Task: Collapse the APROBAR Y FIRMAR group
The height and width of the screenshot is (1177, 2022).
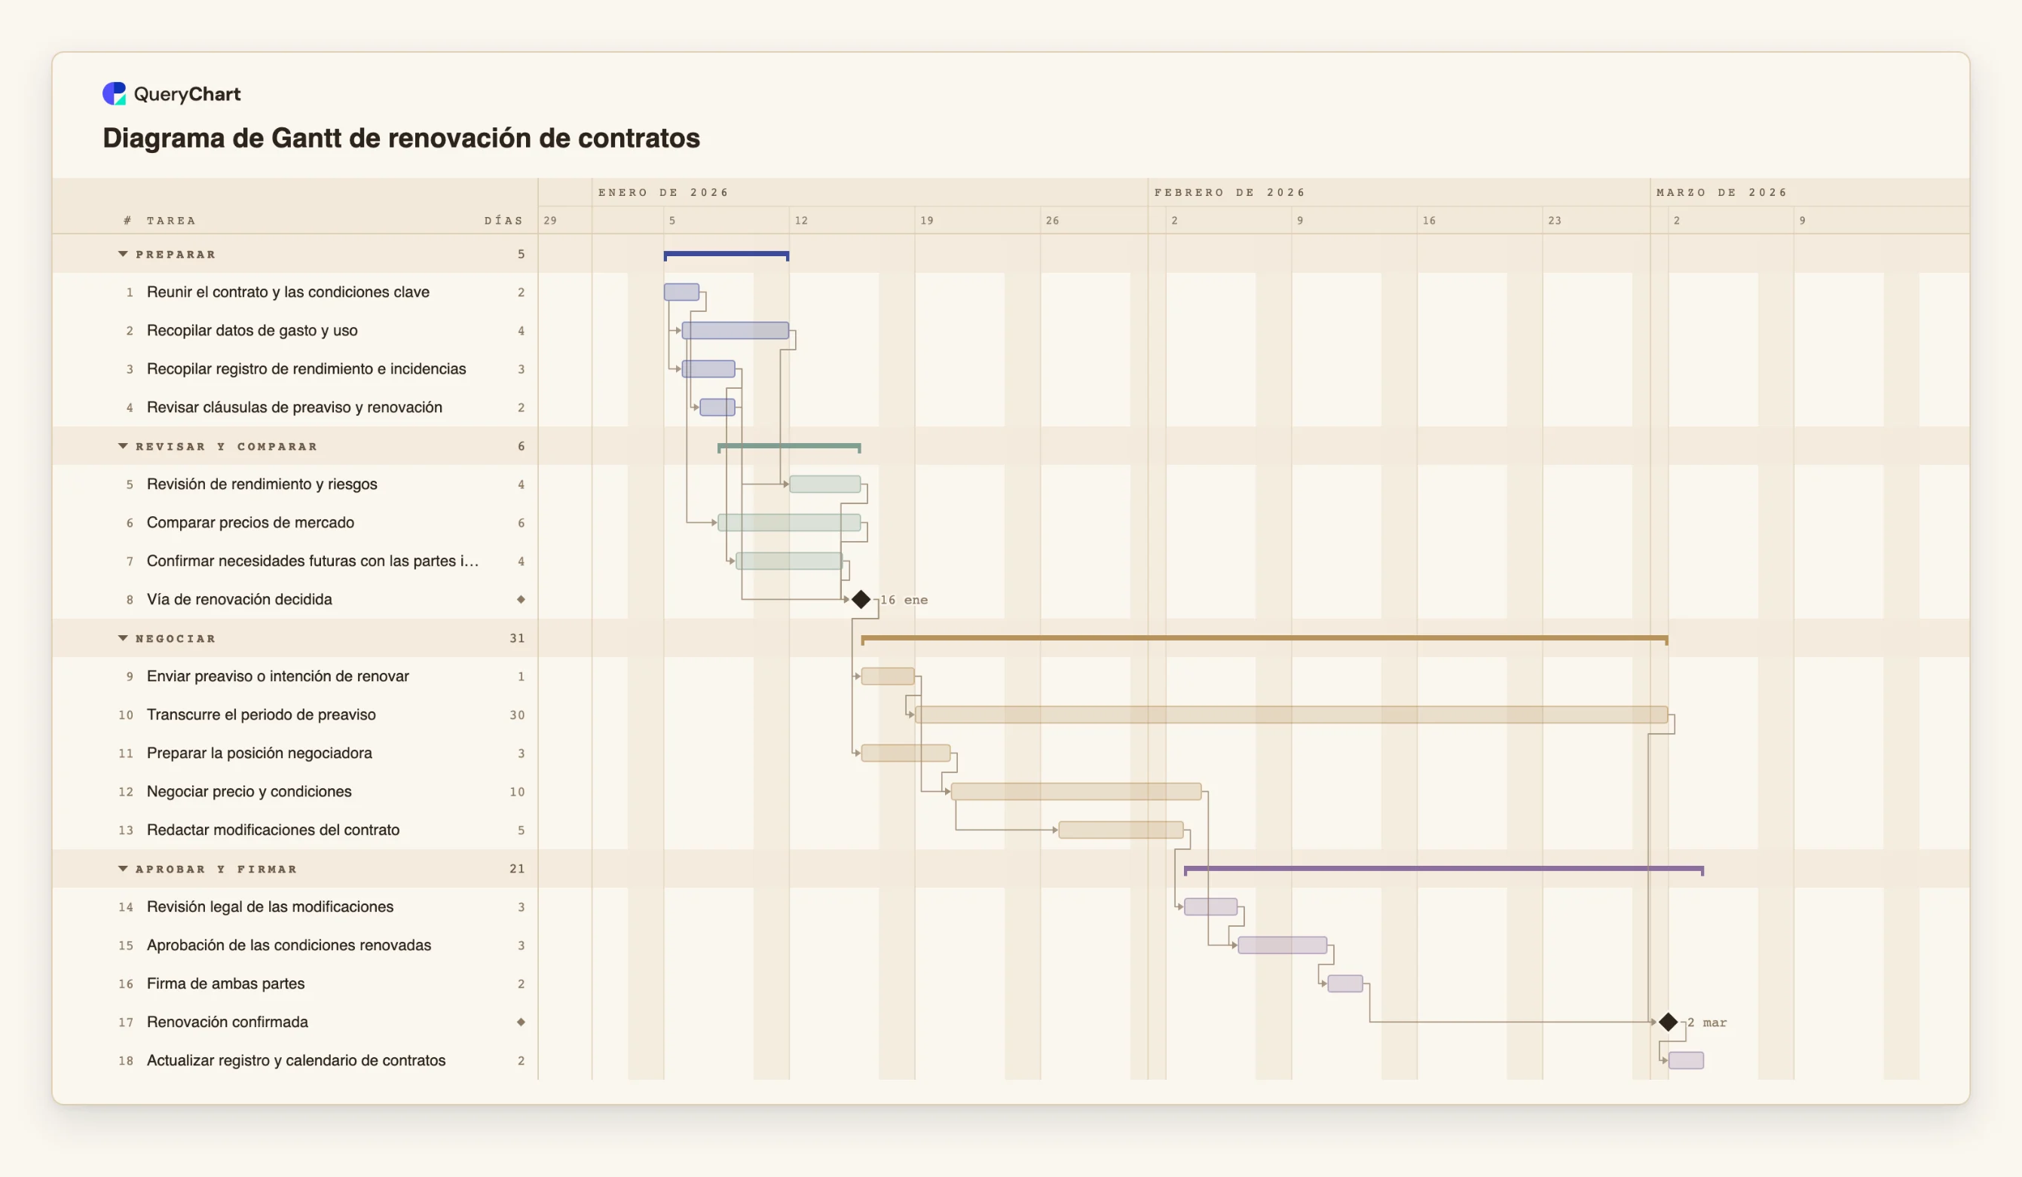Action: (123, 869)
